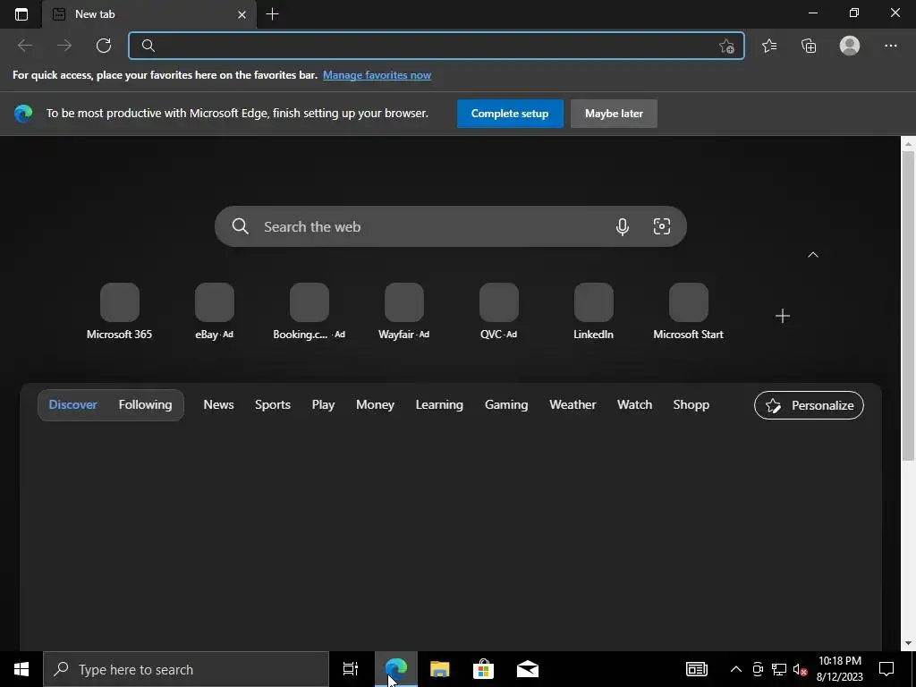
Task: Open the Microsoft 365 quick link tile
Action: click(119, 312)
